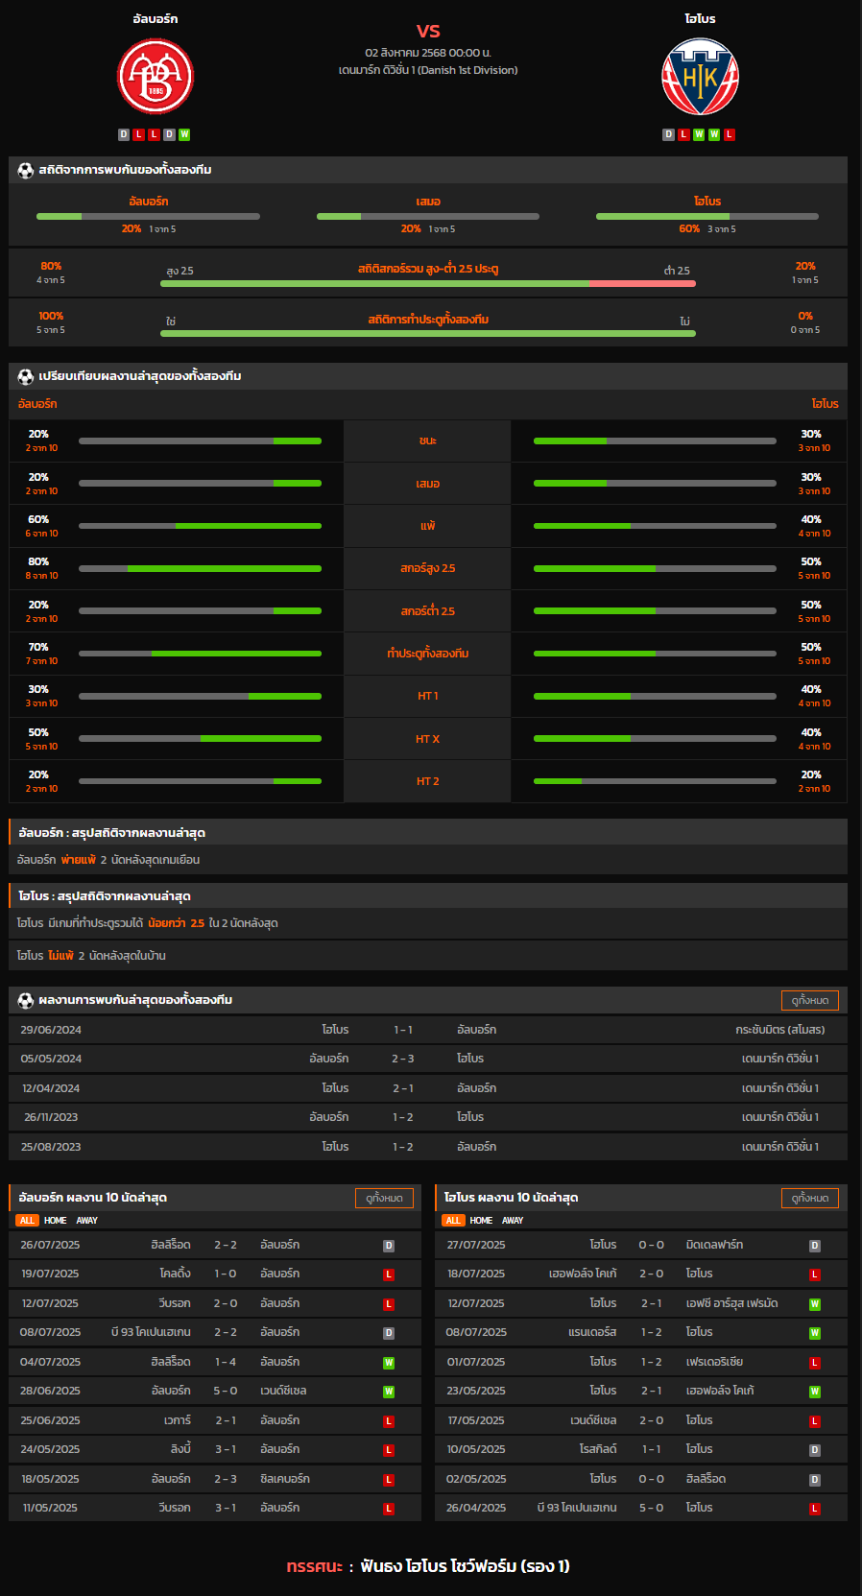The width and height of the screenshot is (862, 1596).
Task: Click the 5 - 0 score on 28/06/2025
Action: 226,1392
